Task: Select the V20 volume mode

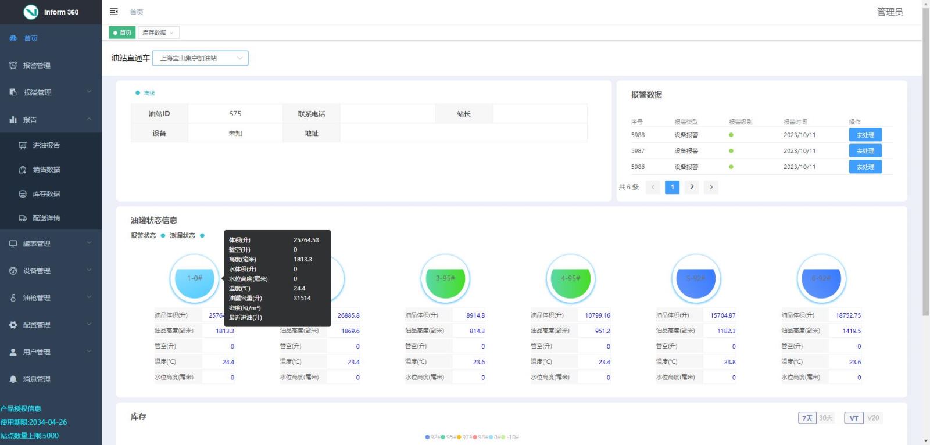Action: tap(873, 418)
